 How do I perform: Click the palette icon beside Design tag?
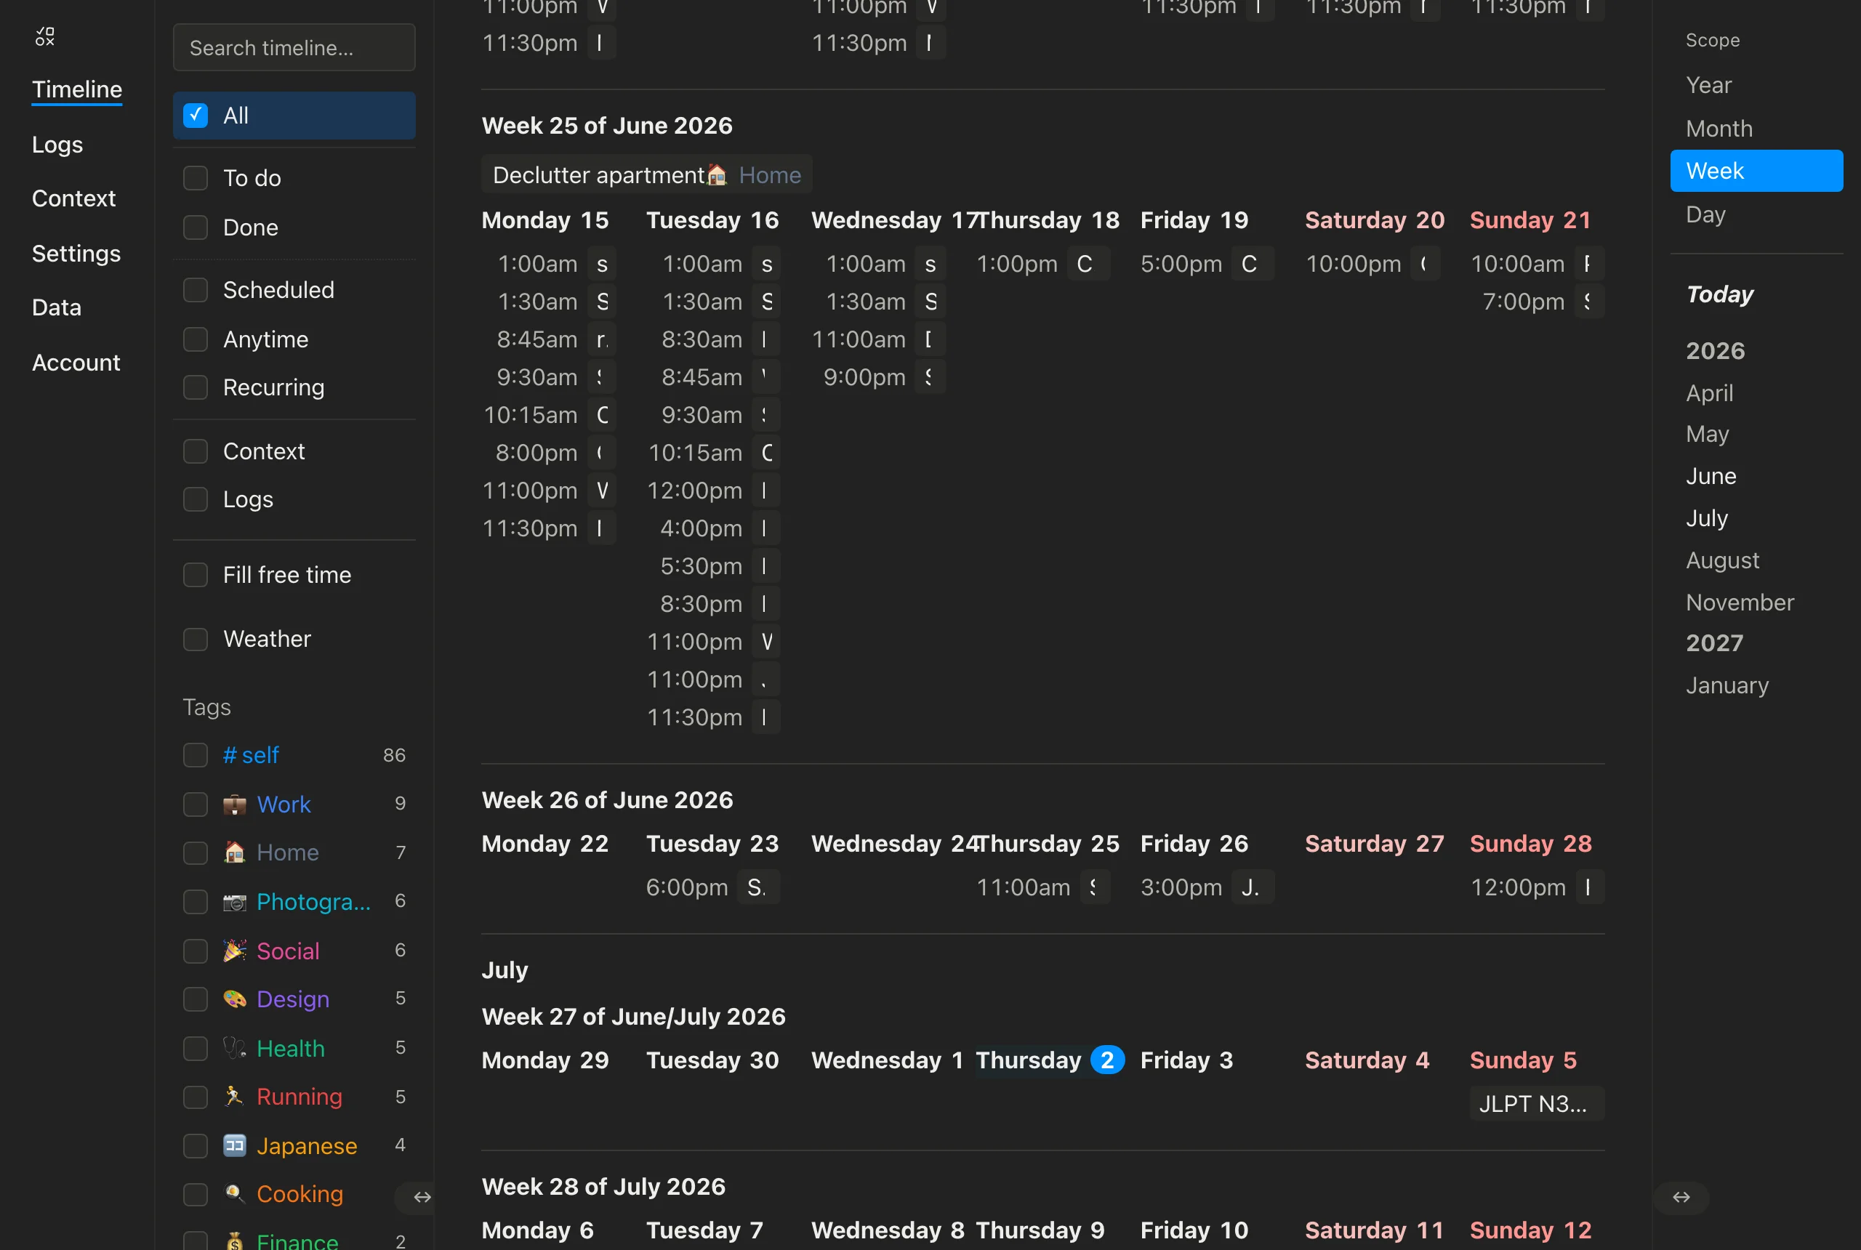click(234, 999)
